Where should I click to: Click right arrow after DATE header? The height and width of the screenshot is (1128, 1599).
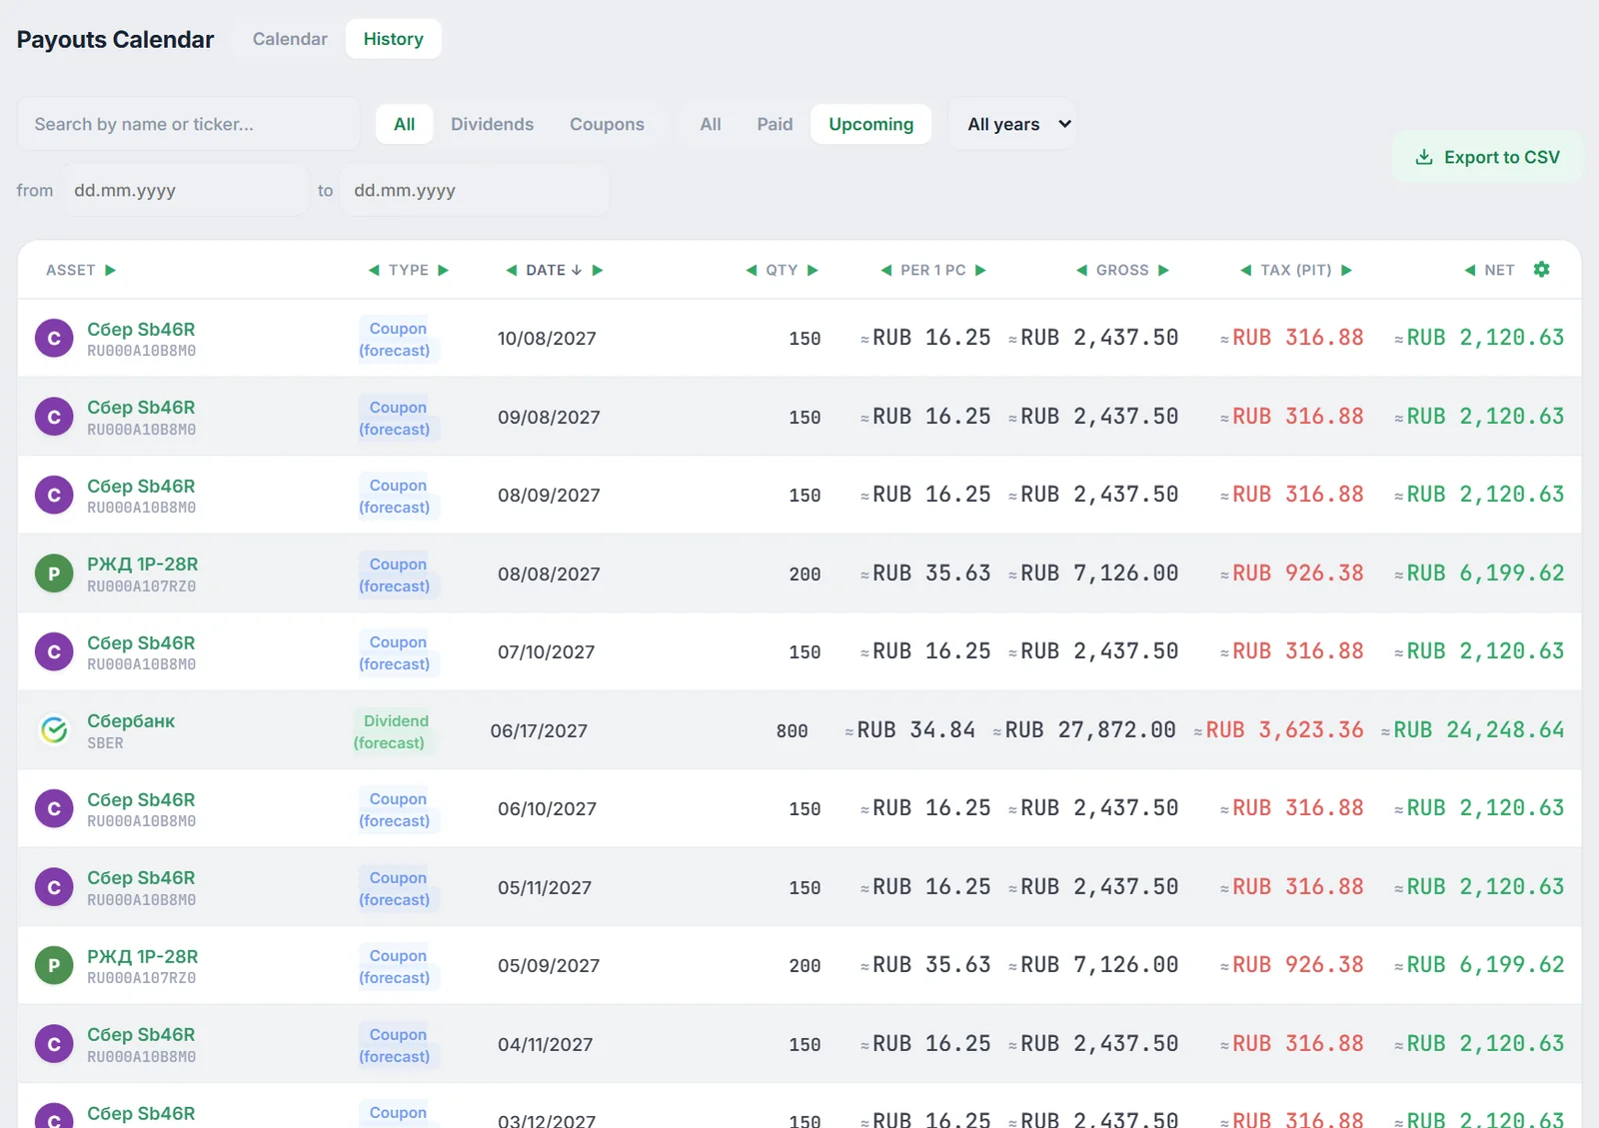pyautogui.click(x=598, y=270)
